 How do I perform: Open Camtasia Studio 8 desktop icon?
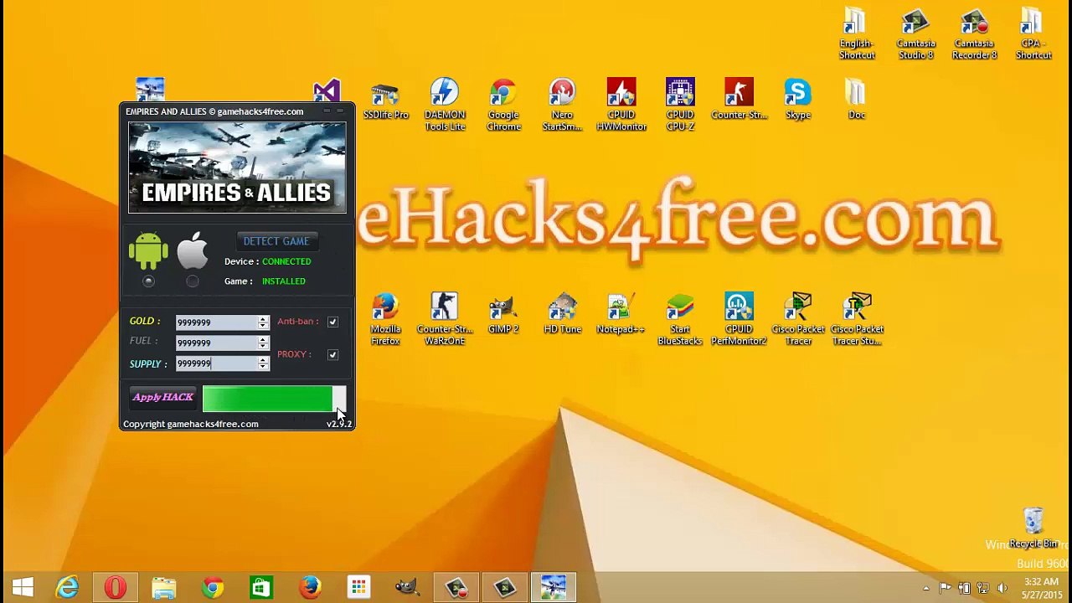915,33
